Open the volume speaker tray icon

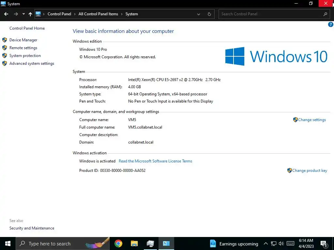[281, 243]
